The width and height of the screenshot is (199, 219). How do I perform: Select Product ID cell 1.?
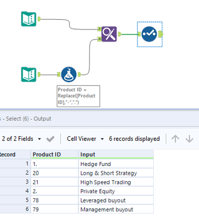[55, 164]
